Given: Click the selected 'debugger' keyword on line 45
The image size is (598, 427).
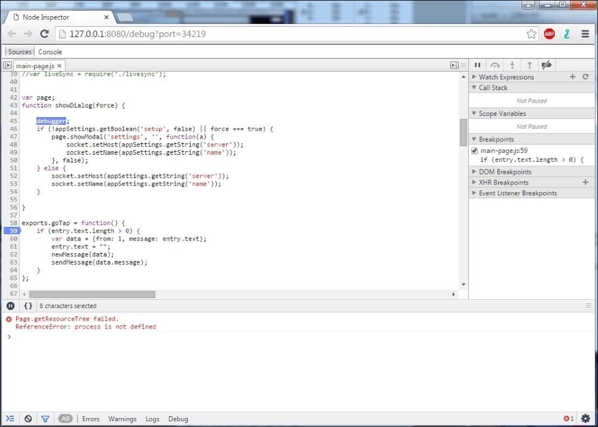Looking at the screenshot, I should pos(51,121).
